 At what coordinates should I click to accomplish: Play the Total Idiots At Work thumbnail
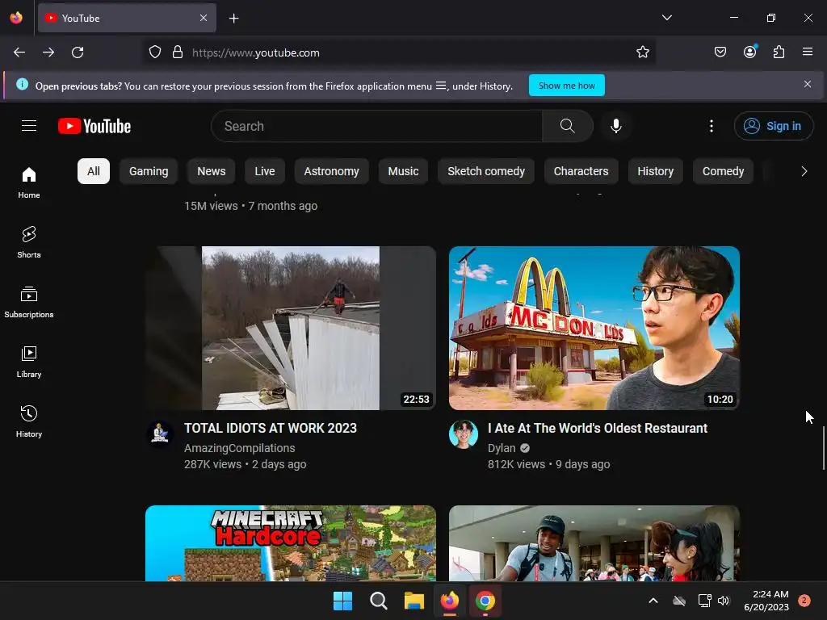click(x=291, y=328)
